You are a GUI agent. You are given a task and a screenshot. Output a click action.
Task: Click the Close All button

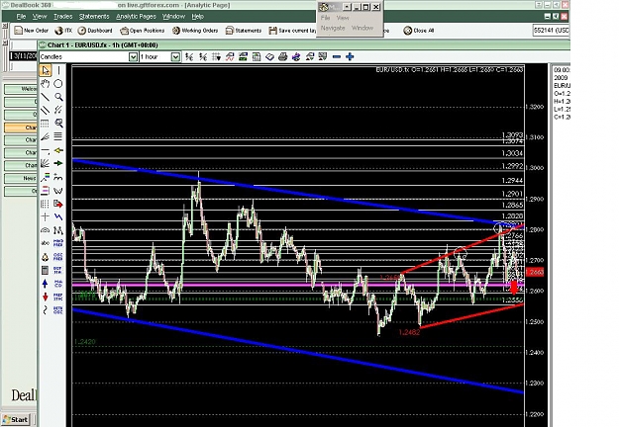[x=419, y=31]
